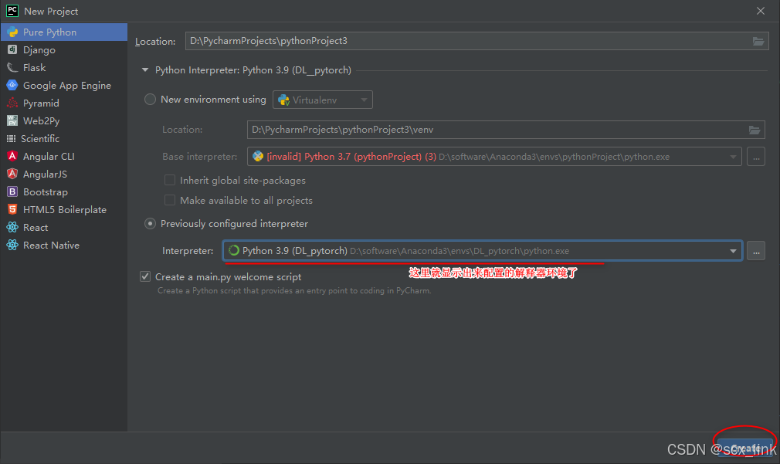The width and height of the screenshot is (780, 464).
Task: Browse folder icon for venv Location
Action: pyautogui.click(x=755, y=130)
